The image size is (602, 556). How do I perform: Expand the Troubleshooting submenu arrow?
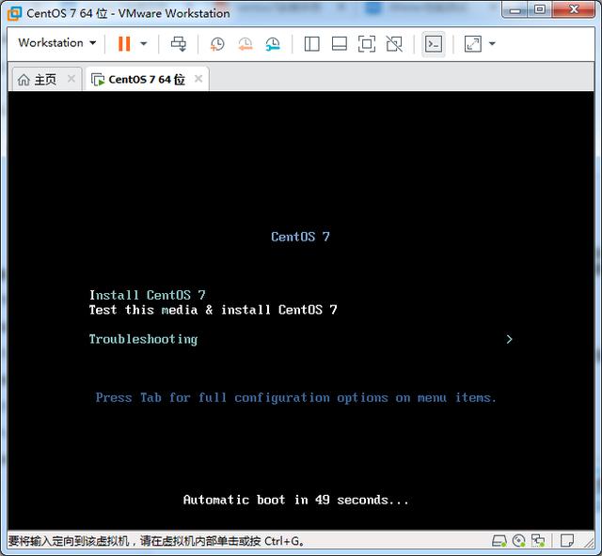[x=509, y=339]
